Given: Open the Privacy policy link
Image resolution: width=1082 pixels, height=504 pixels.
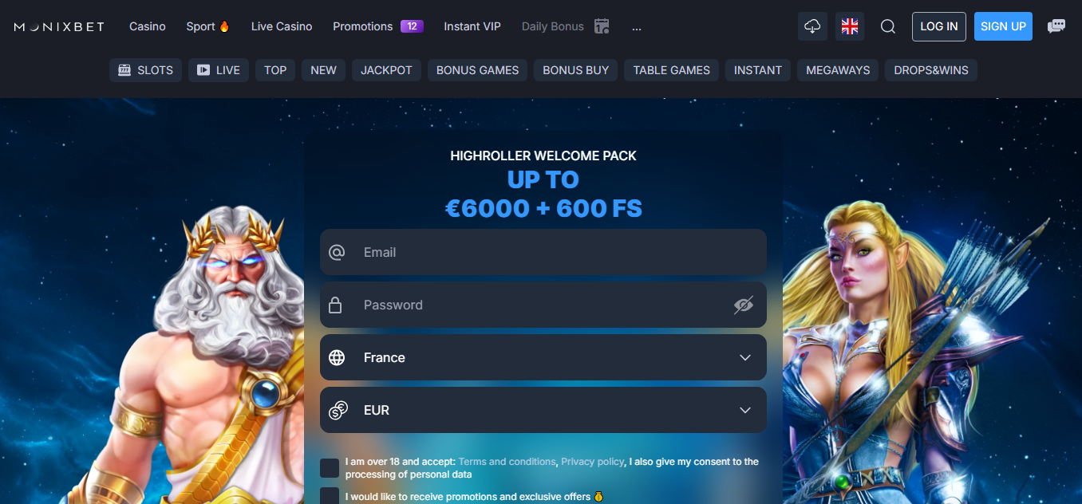Looking at the screenshot, I should (x=592, y=462).
